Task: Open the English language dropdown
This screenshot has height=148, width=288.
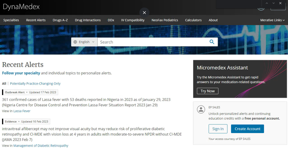Action: click(84, 42)
